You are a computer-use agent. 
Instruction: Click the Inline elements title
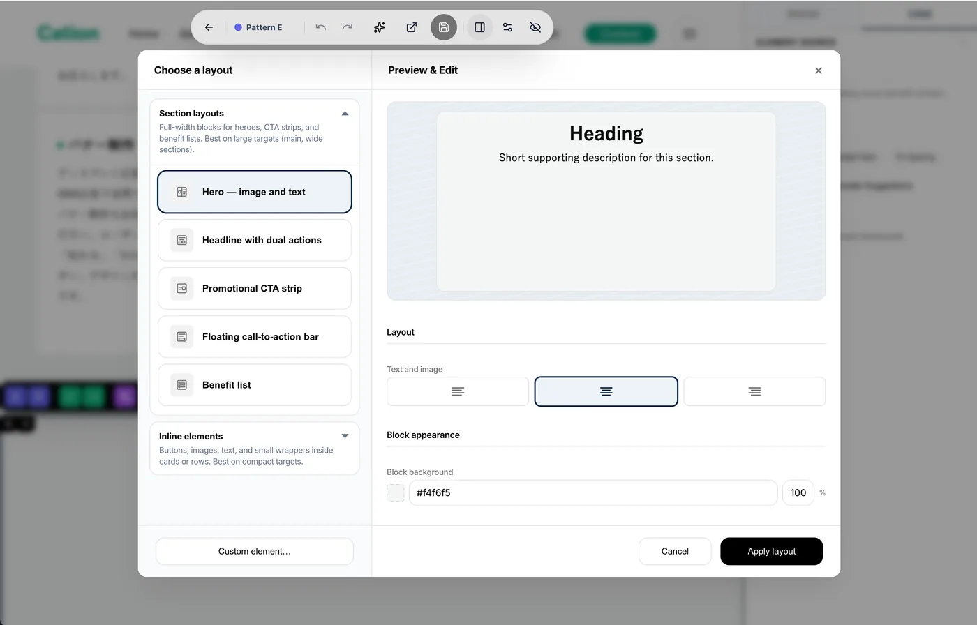click(191, 436)
